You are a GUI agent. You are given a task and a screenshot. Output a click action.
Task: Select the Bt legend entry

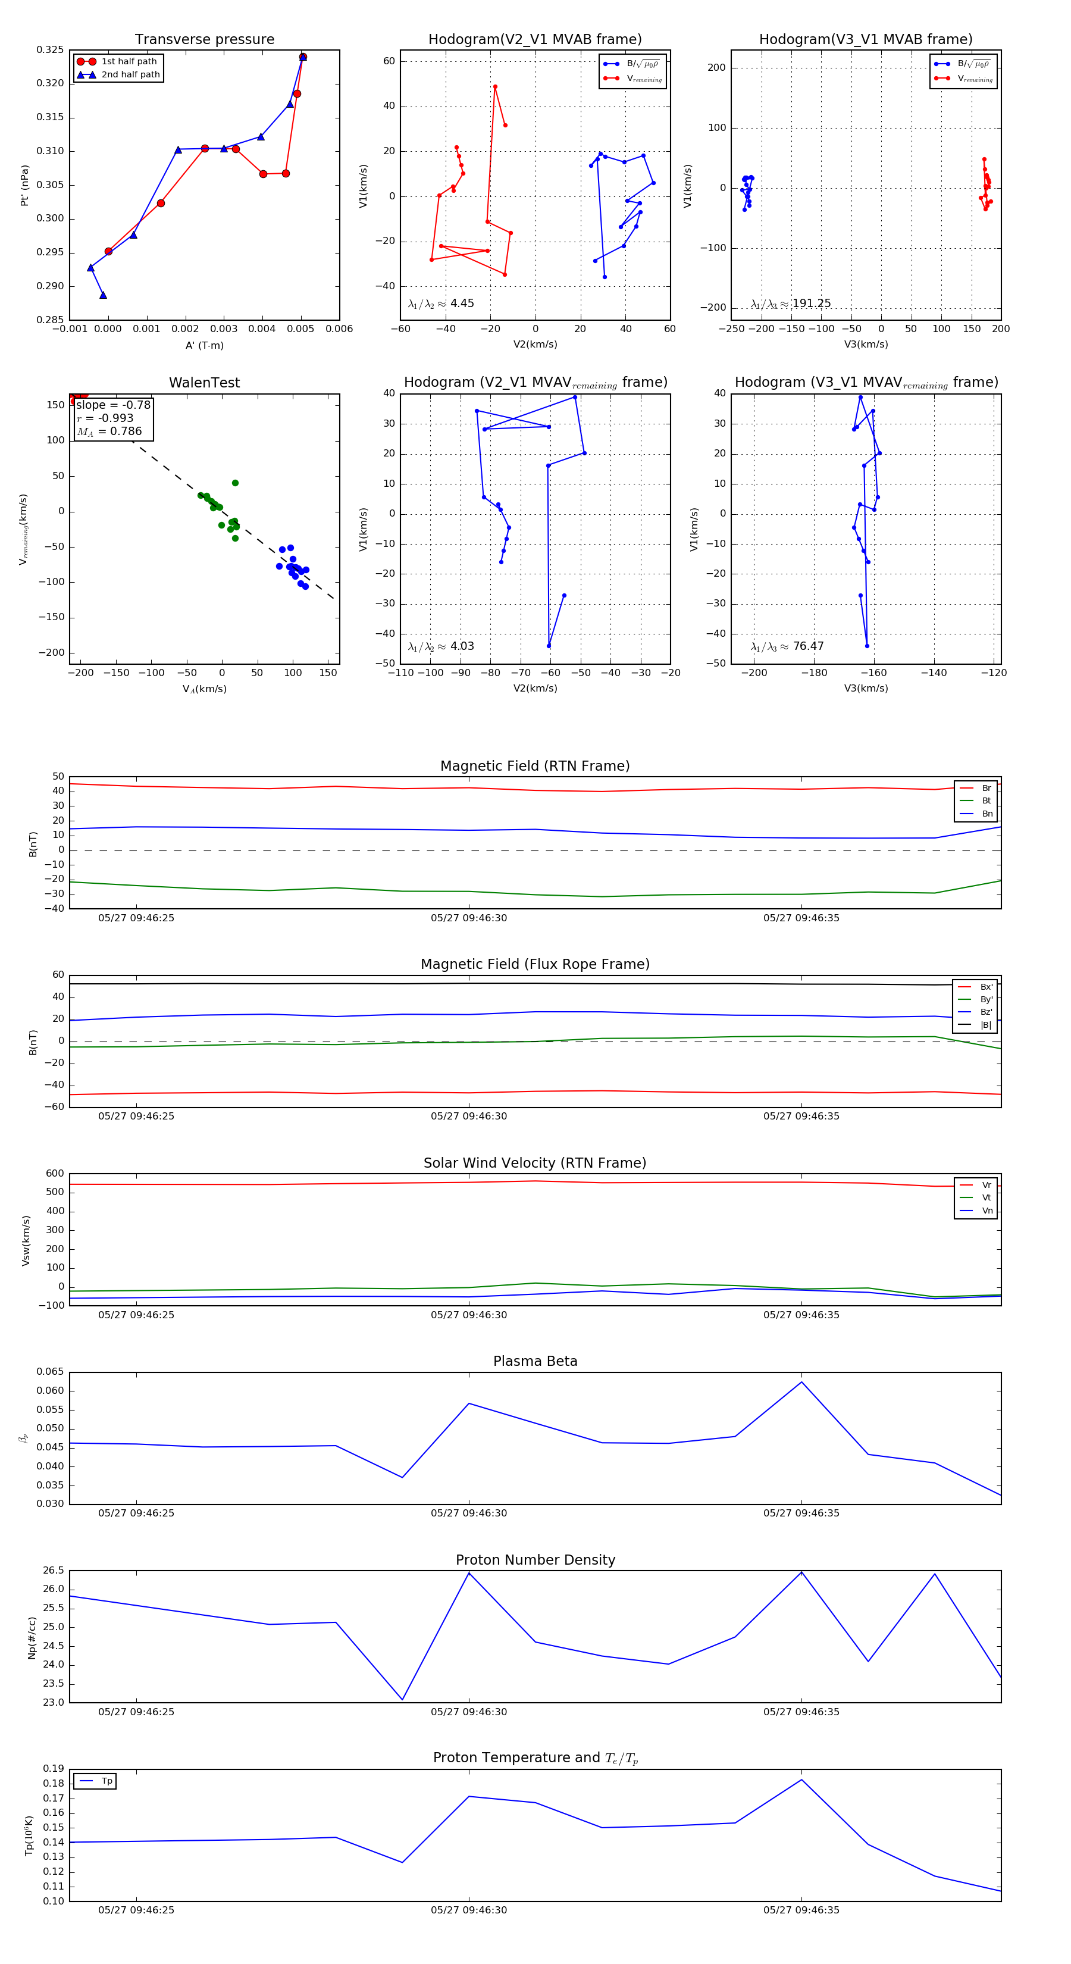(x=976, y=800)
